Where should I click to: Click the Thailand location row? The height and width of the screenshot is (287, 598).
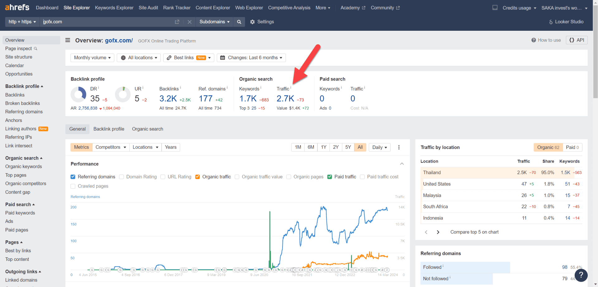click(501, 173)
